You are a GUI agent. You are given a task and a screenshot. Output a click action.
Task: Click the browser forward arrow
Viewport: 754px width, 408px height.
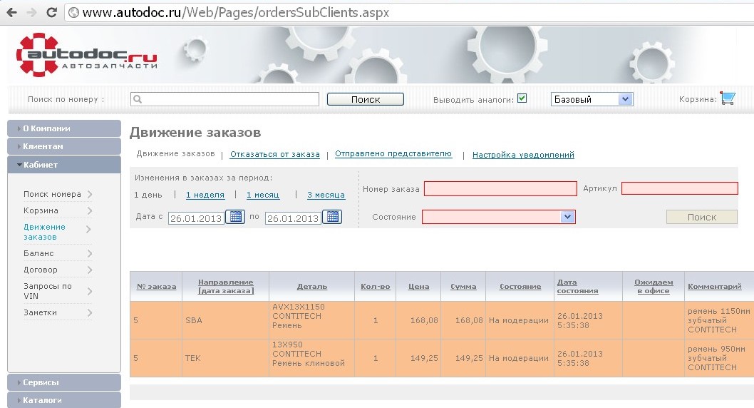coord(32,13)
